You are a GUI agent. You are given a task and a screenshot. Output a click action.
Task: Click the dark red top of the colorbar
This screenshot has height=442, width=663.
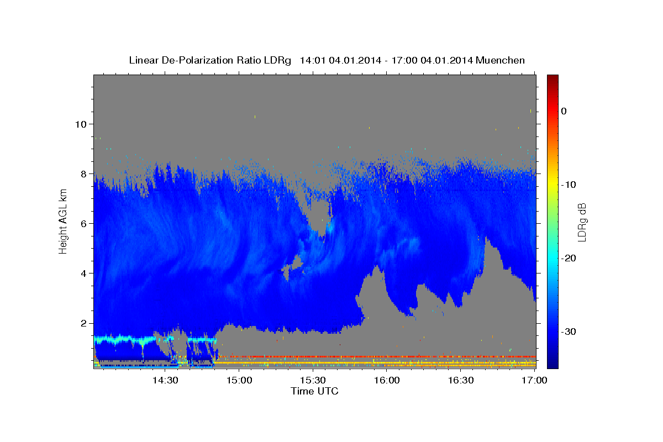click(x=552, y=79)
